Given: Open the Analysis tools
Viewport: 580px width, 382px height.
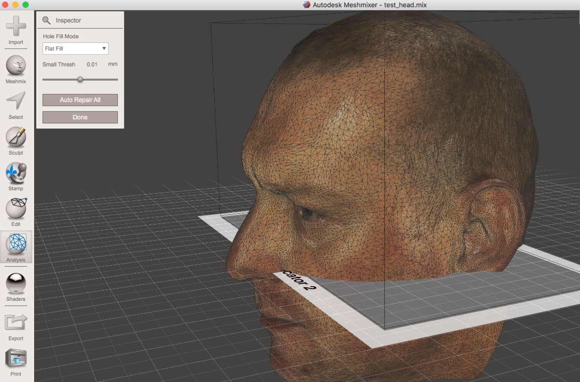Looking at the screenshot, I should pos(16,247).
